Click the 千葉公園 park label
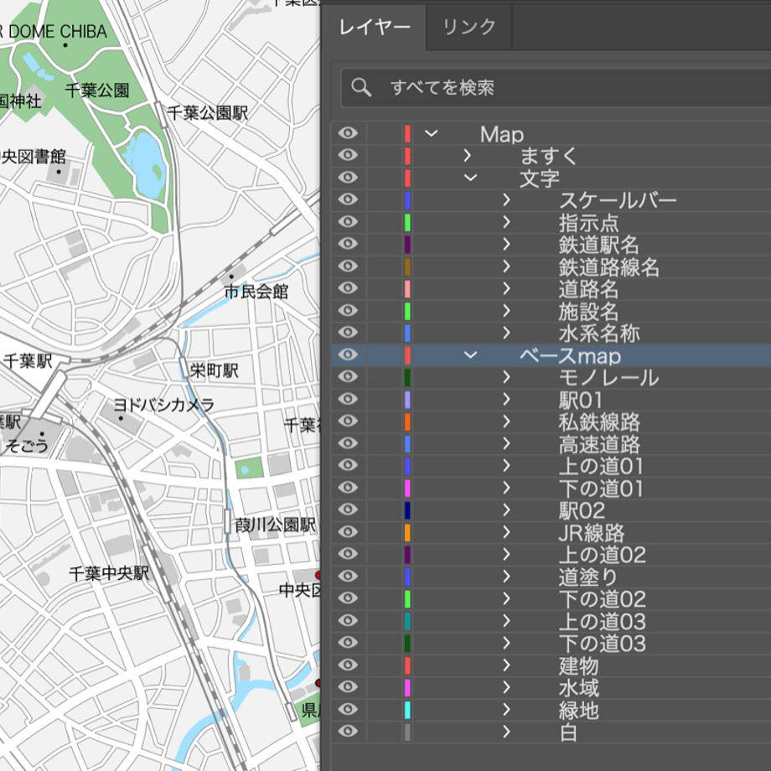Viewport: 771px width, 771px height. [x=97, y=90]
